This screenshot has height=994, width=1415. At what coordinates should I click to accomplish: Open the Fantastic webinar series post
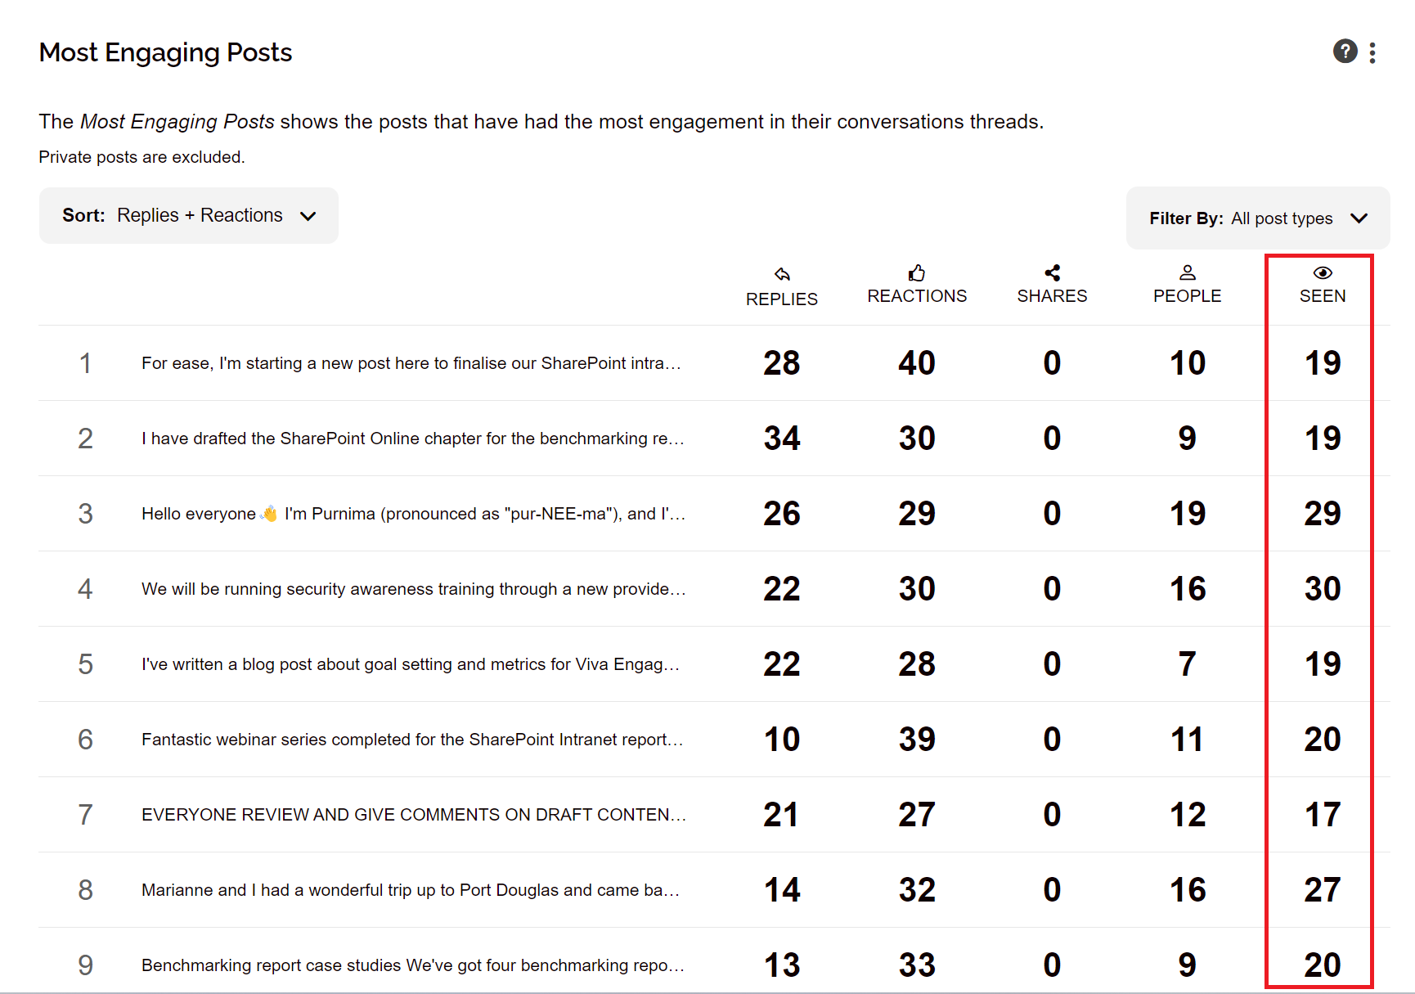(x=412, y=740)
